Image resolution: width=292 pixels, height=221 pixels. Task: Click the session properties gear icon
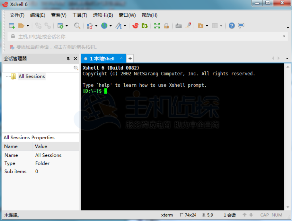click(61, 26)
